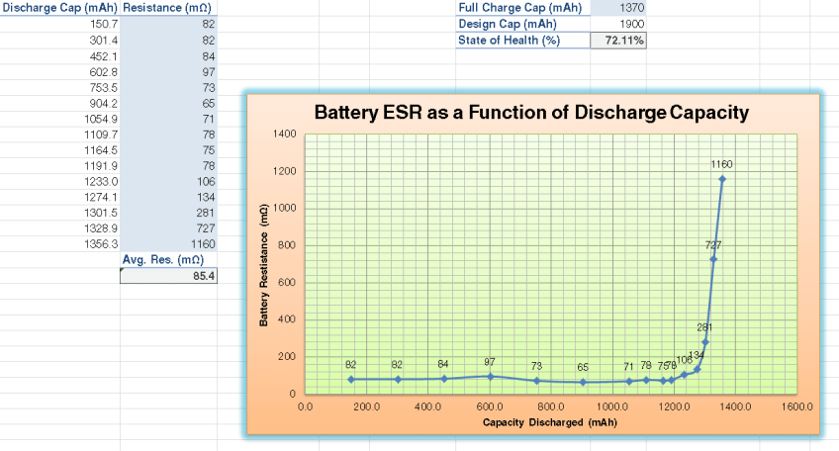Select the cell with value 1370
This screenshot has width=839, height=451.
coord(618,8)
